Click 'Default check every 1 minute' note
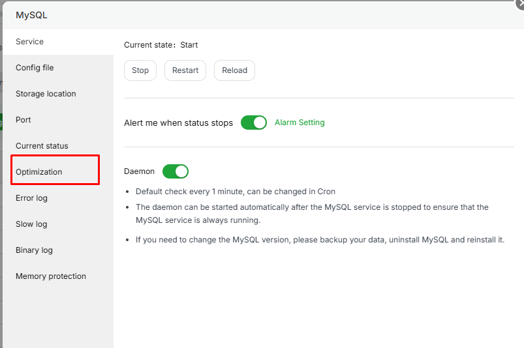 [x=236, y=192]
